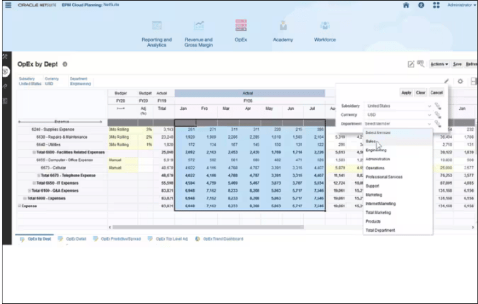This screenshot has width=478, height=304.
Task: Open the hamburger navigator menu
Action: tap(8, 5)
